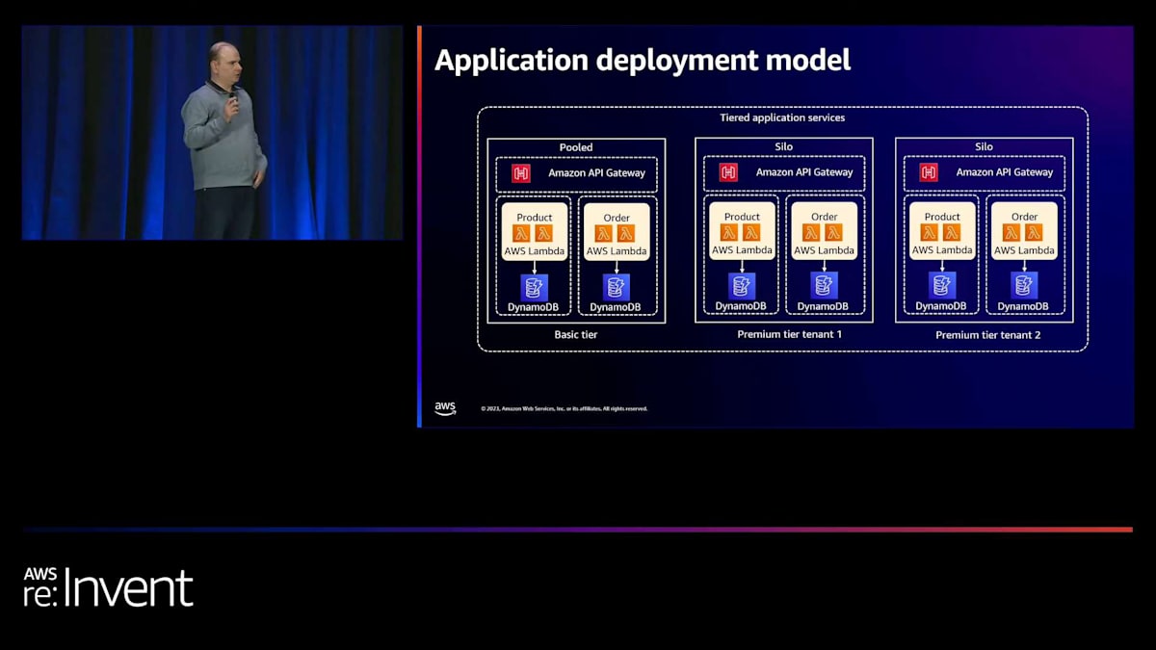Select the Order DynamoDB icon for Premium tenant 2
1156x650 pixels.
click(x=1024, y=286)
